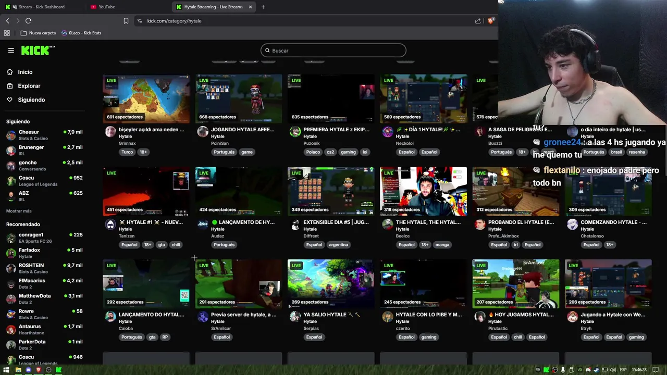This screenshot has width=667, height=375.
Task: Open followed channel Brunenger
Action: [x=44, y=150]
